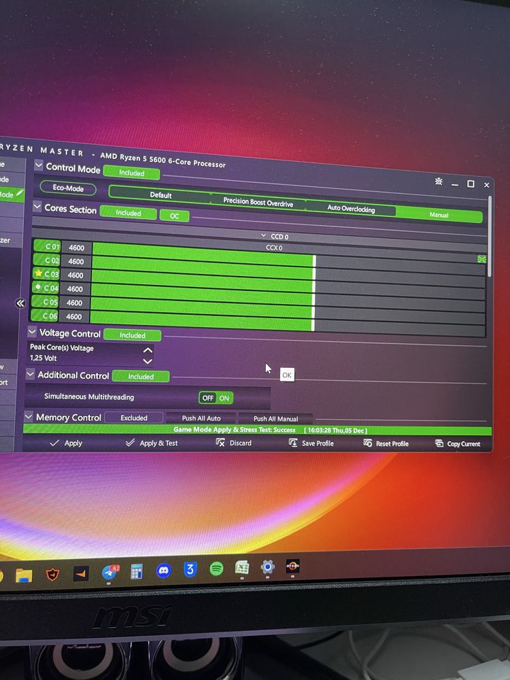Toggle Cores Section Included button
510x680 pixels.
(x=129, y=213)
